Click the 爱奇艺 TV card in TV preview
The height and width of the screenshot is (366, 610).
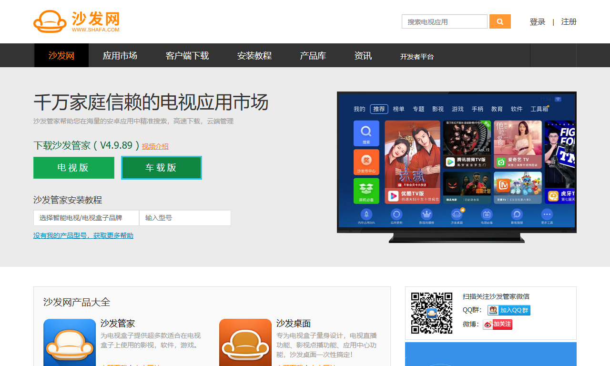coord(518,144)
